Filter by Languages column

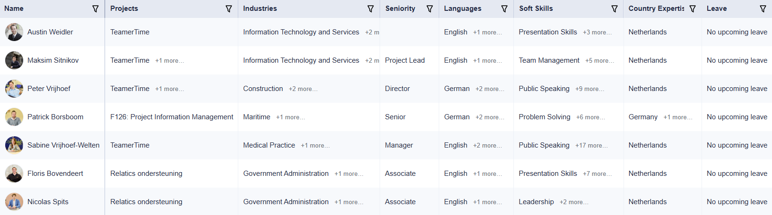504,9
